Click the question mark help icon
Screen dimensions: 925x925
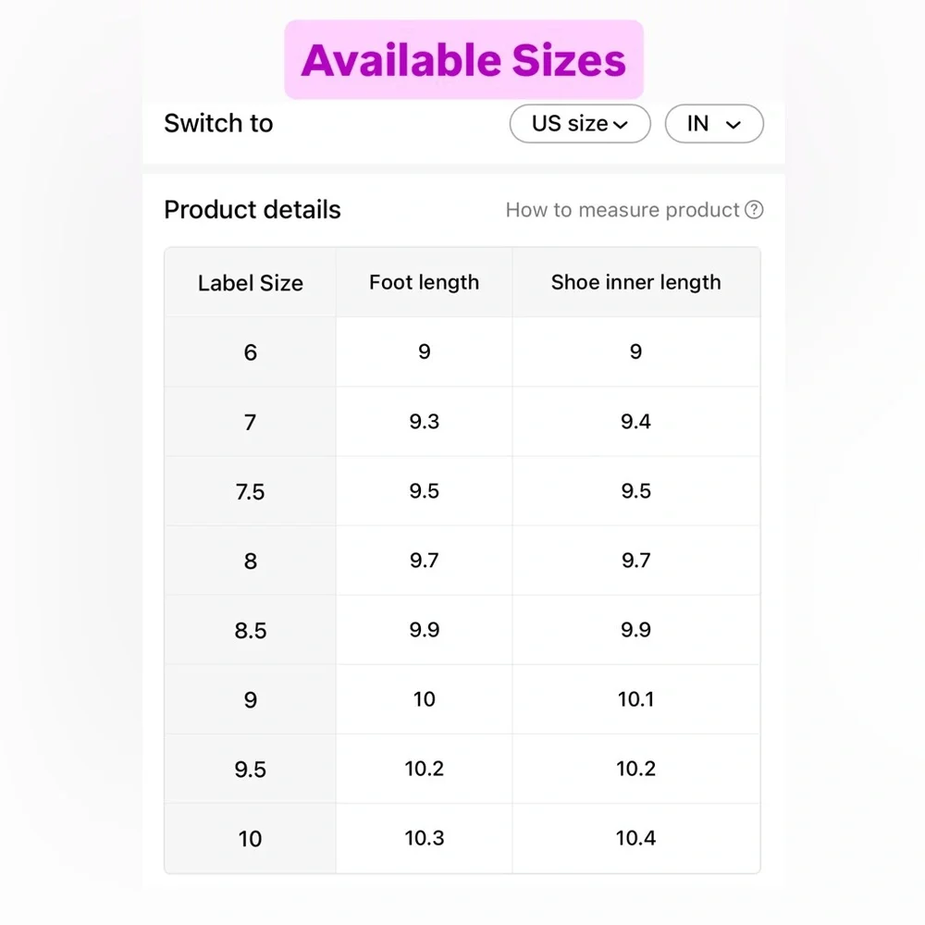point(753,209)
